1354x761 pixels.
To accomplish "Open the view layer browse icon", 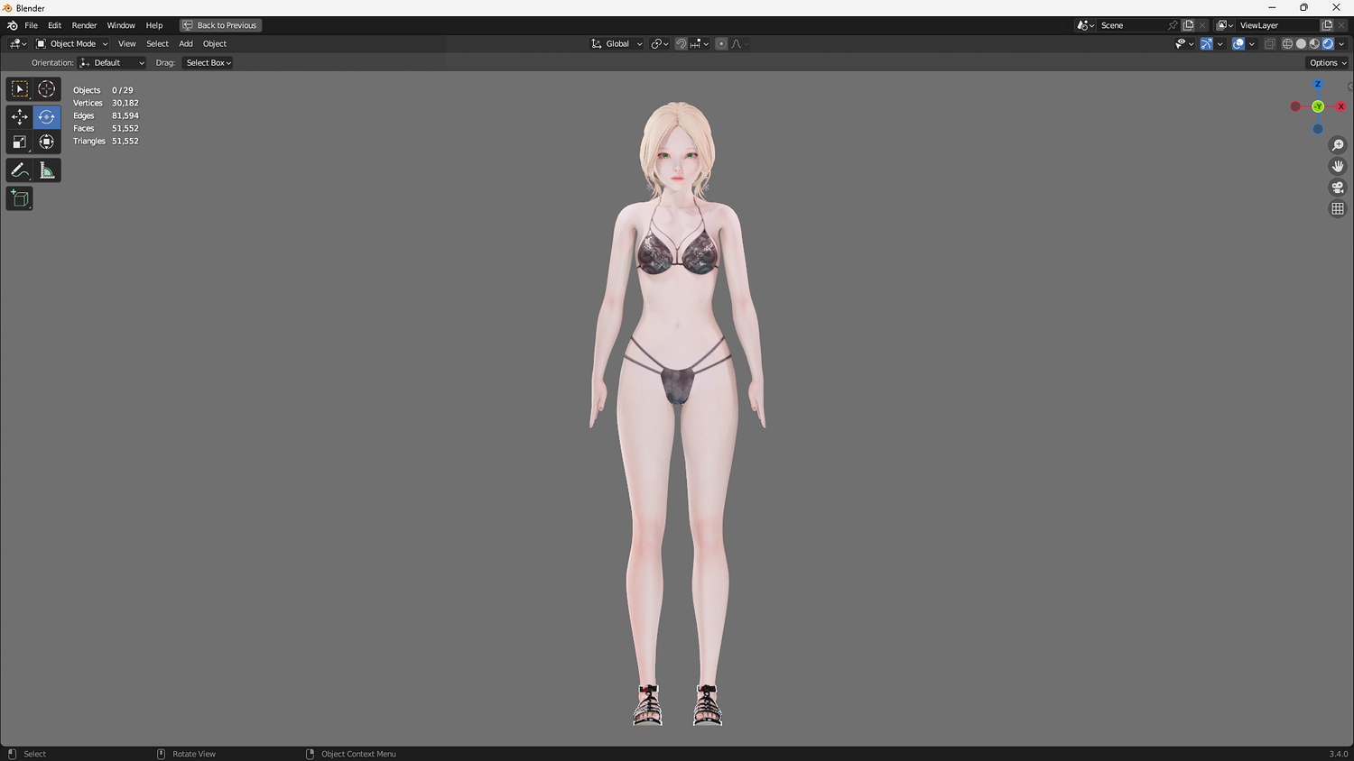I will click(x=1225, y=25).
